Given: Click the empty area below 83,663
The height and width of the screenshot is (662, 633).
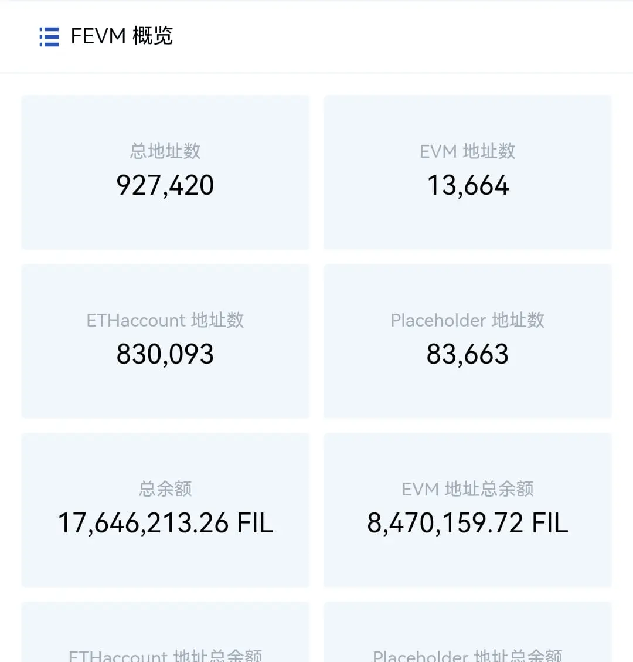Looking at the screenshot, I should [x=468, y=393].
